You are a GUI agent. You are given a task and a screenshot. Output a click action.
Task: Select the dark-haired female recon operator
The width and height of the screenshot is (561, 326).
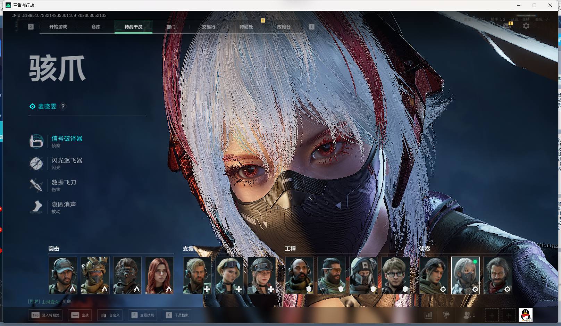pyautogui.click(x=434, y=275)
